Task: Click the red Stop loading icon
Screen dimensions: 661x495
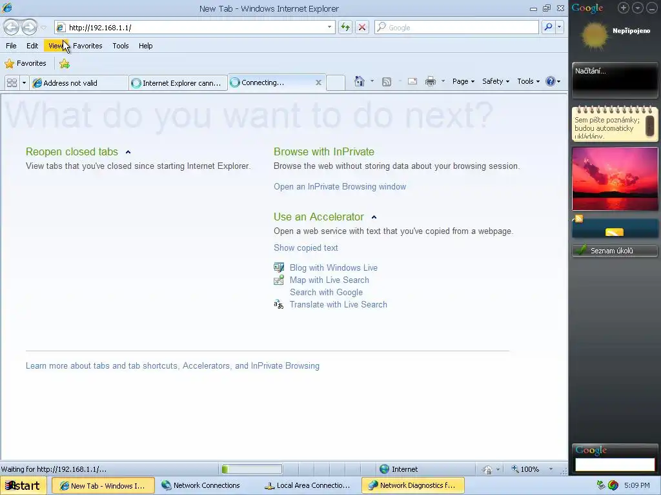Action: tap(361, 27)
